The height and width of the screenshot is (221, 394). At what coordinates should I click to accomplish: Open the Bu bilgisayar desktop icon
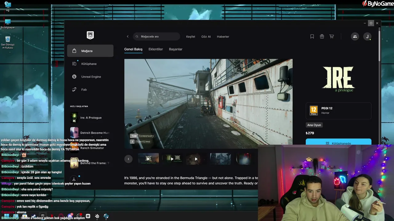click(x=8, y=24)
